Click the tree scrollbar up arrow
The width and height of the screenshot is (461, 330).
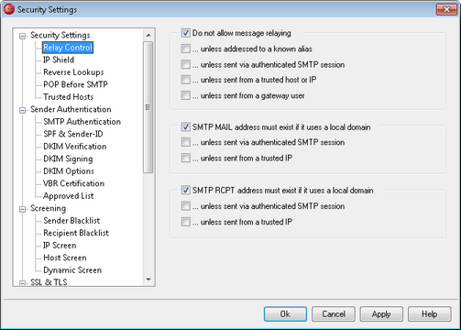(x=148, y=36)
